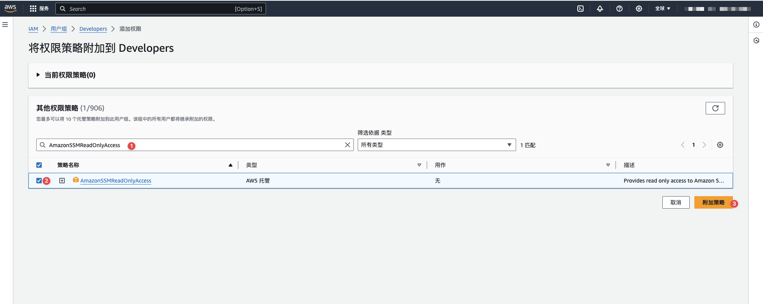
Task: Sort by 用作 column arrow
Action: pos(608,165)
